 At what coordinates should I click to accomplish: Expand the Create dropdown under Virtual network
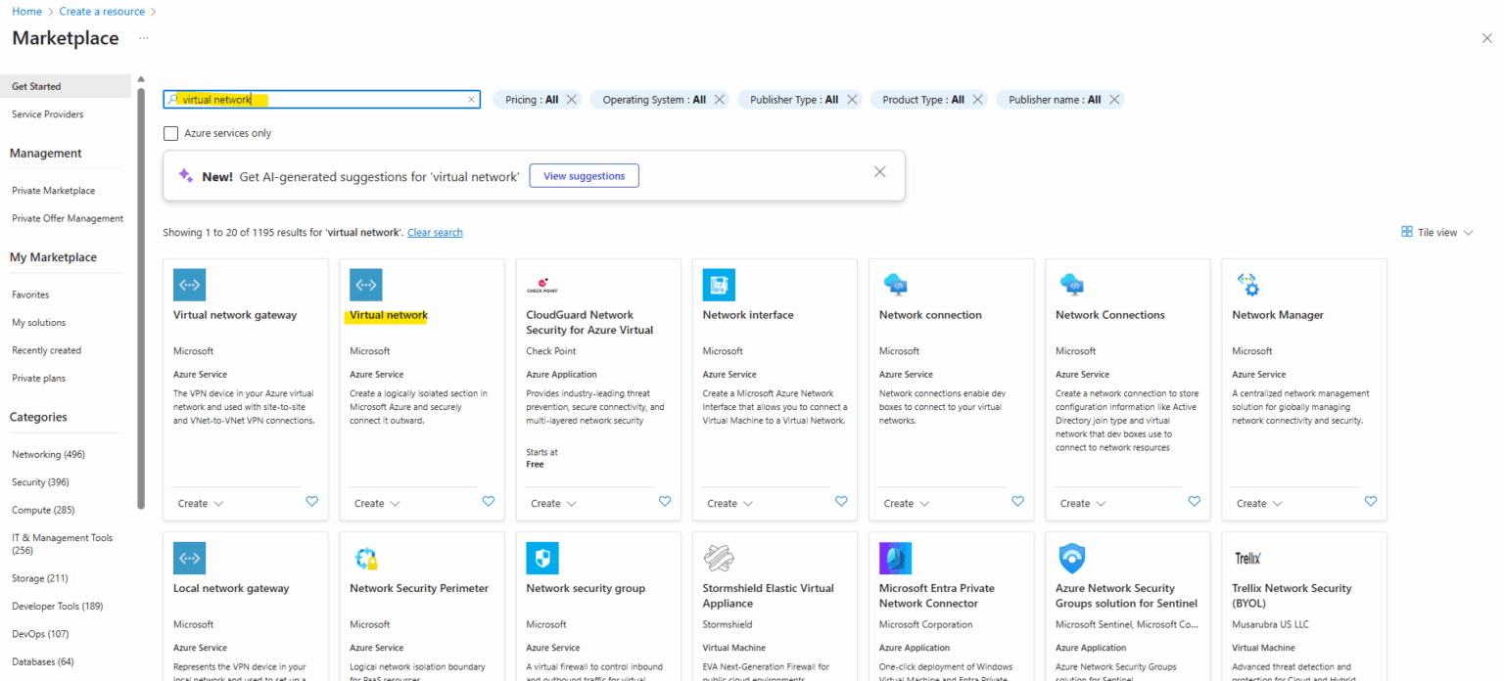click(377, 504)
